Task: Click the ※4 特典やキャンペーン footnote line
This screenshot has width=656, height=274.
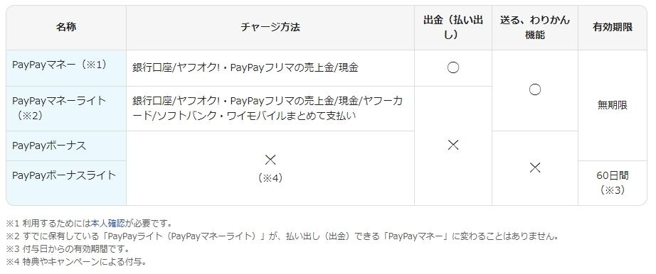Action: 76,262
